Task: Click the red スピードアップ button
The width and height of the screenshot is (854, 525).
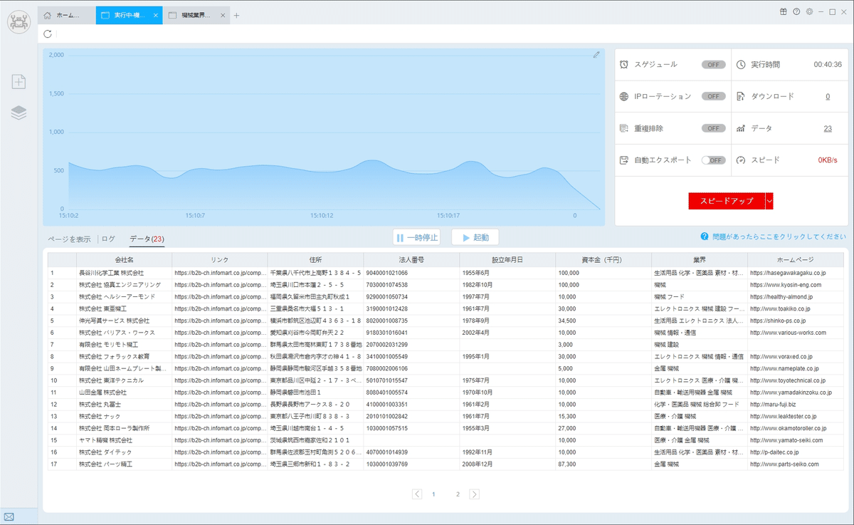Action: (727, 201)
